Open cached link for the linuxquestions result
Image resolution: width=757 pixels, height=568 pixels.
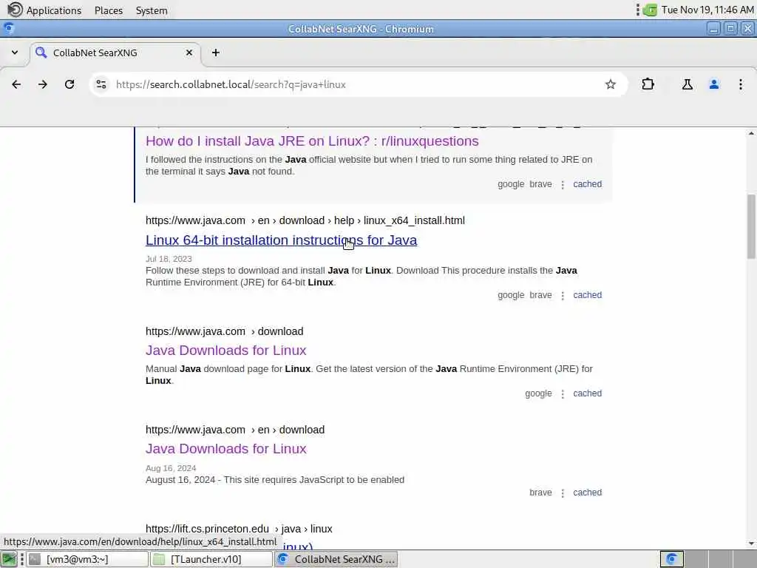587,184
